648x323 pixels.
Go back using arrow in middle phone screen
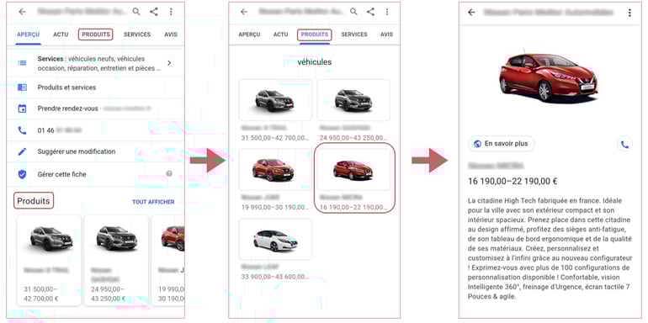coord(244,12)
